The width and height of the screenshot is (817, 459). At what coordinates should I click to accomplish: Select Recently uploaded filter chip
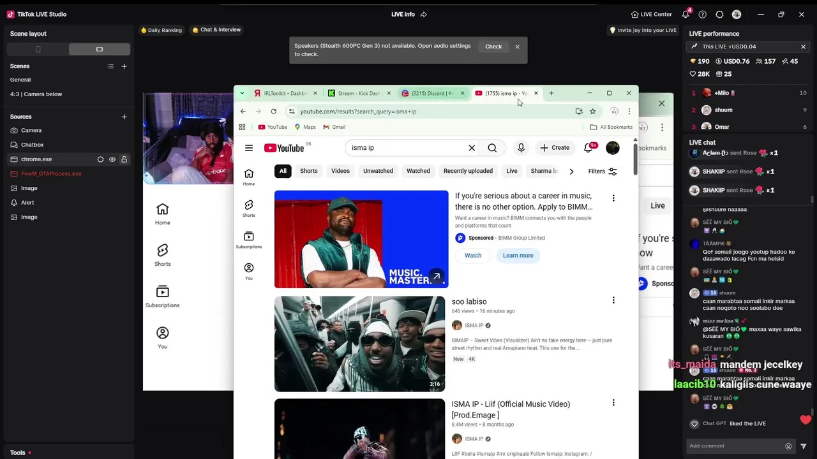point(468,171)
